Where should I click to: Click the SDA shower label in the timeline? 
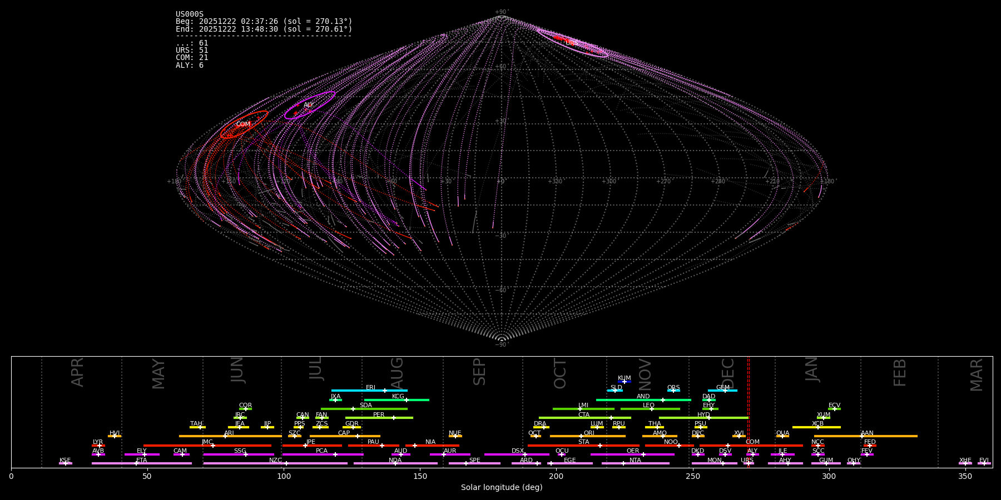point(366,406)
